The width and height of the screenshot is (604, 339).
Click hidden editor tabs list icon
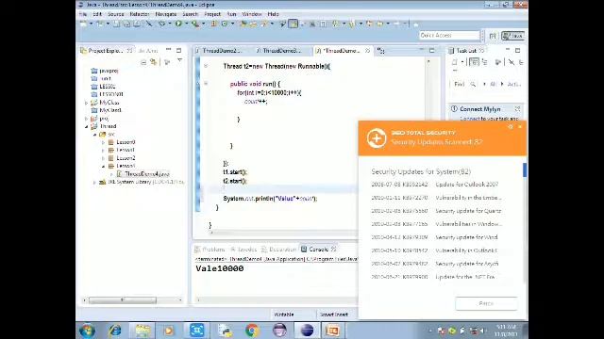(x=380, y=51)
